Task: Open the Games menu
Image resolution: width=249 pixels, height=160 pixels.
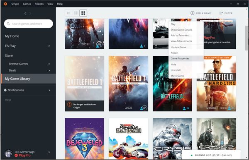Action: [27, 4]
